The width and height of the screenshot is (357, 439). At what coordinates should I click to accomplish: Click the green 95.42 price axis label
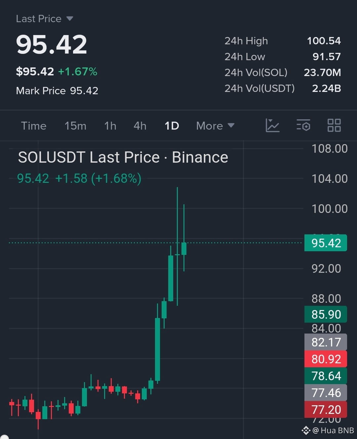click(x=326, y=243)
